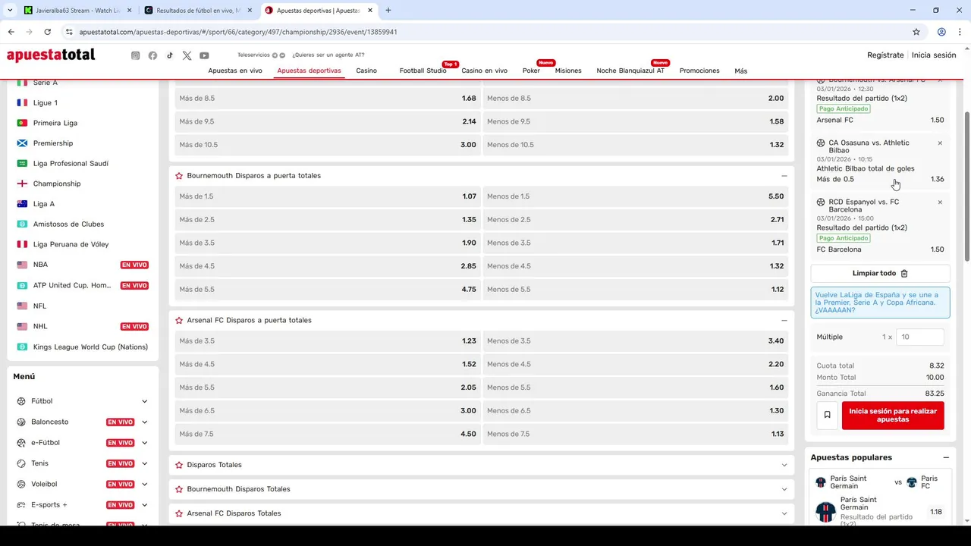Open Apuestas en vivo tab
This screenshot has width=971, height=546.
point(235,71)
